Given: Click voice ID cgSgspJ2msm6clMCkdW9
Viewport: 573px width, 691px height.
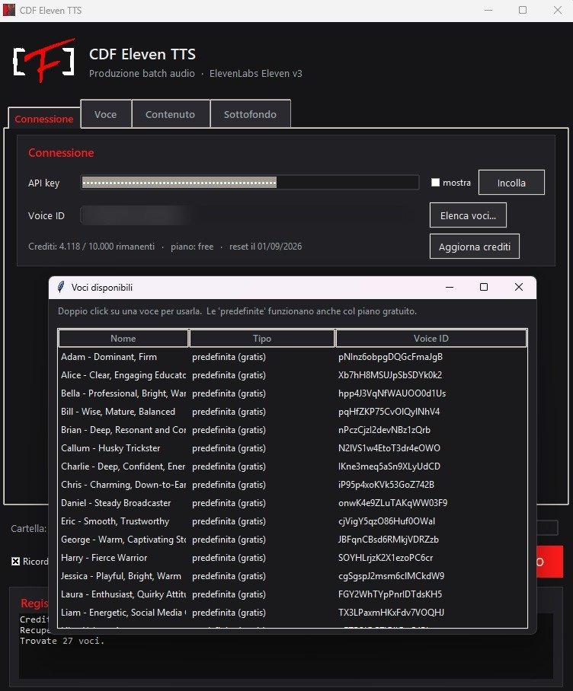Looking at the screenshot, I should click(x=391, y=576).
